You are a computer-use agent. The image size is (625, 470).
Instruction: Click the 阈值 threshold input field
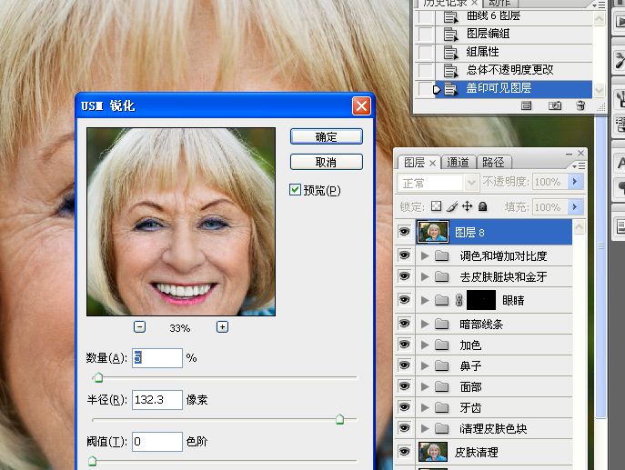click(157, 441)
